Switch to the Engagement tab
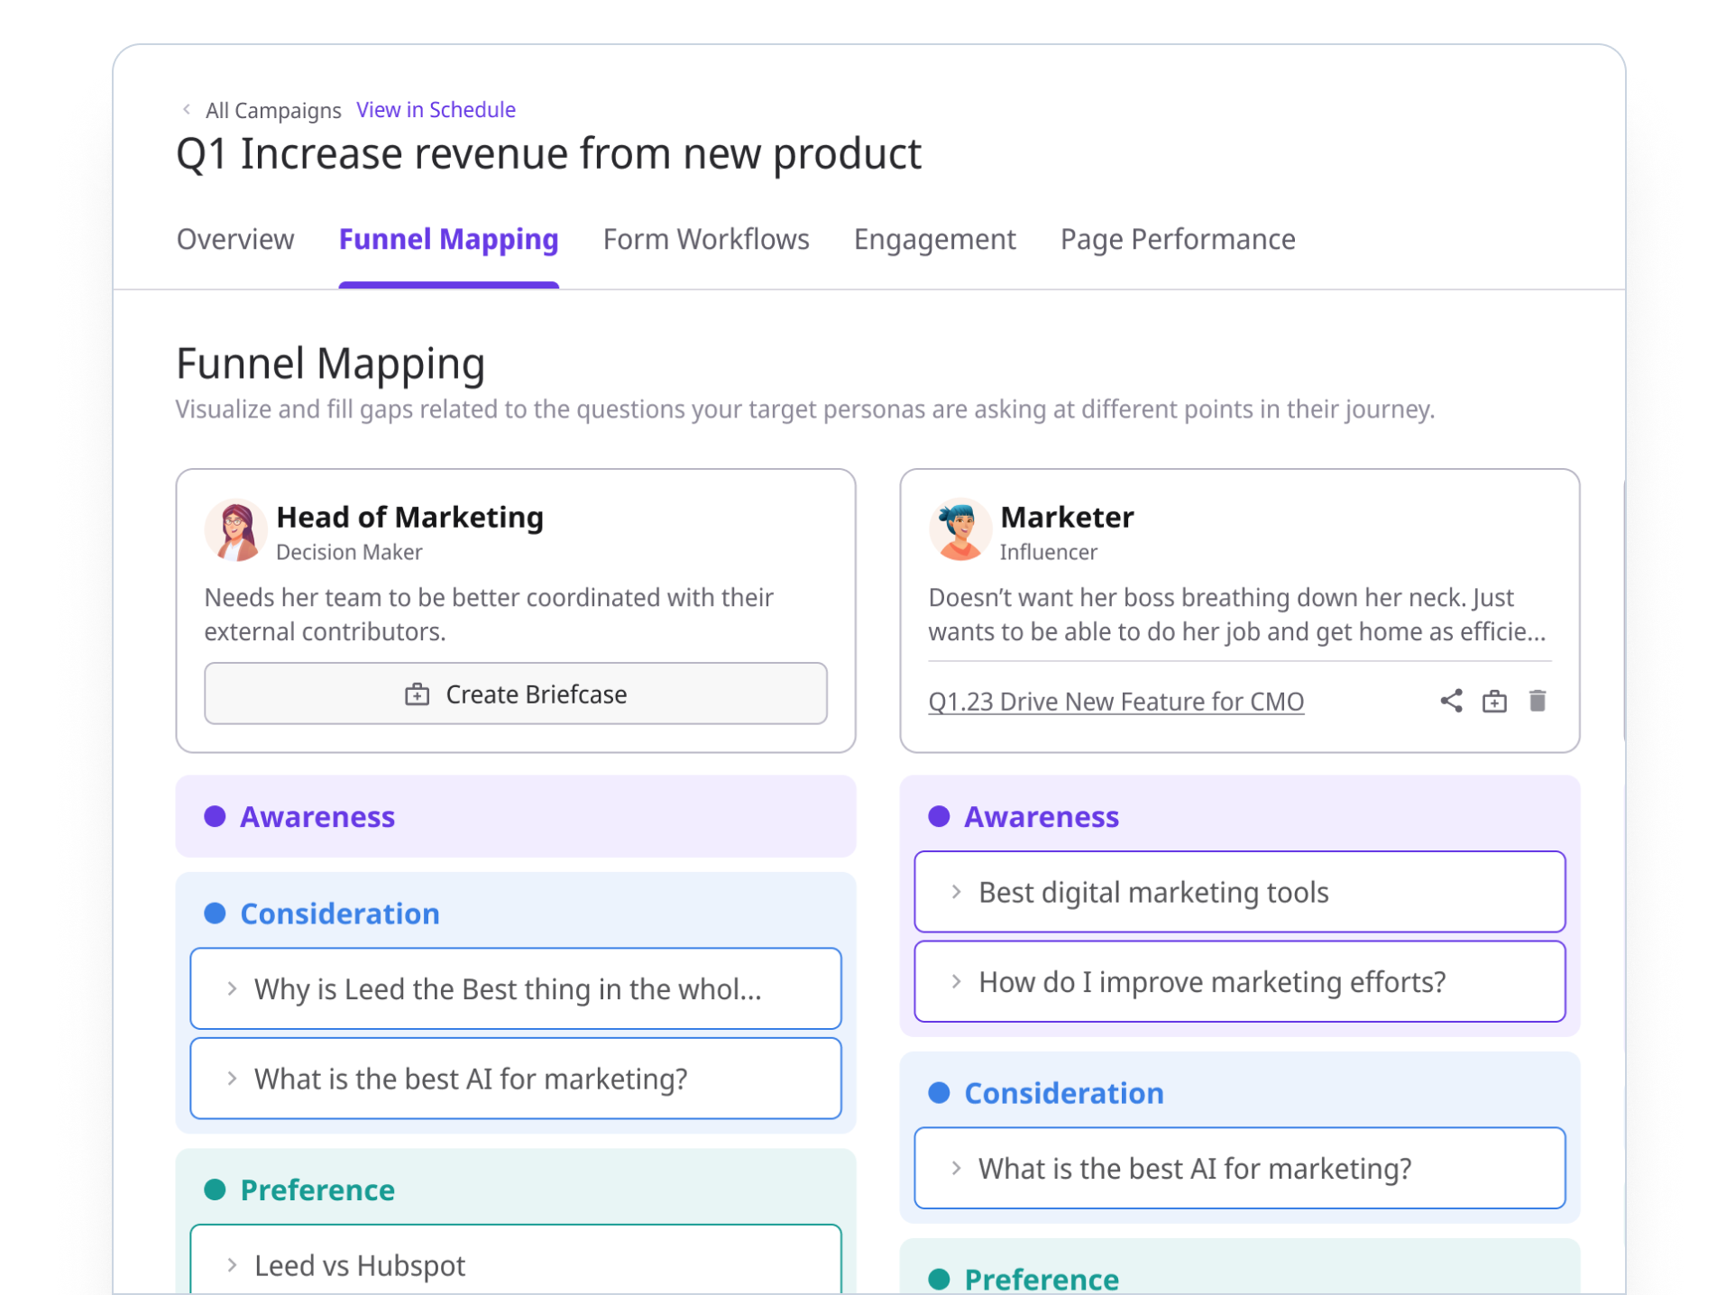The width and height of the screenshot is (1735, 1295). coord(934,239)
